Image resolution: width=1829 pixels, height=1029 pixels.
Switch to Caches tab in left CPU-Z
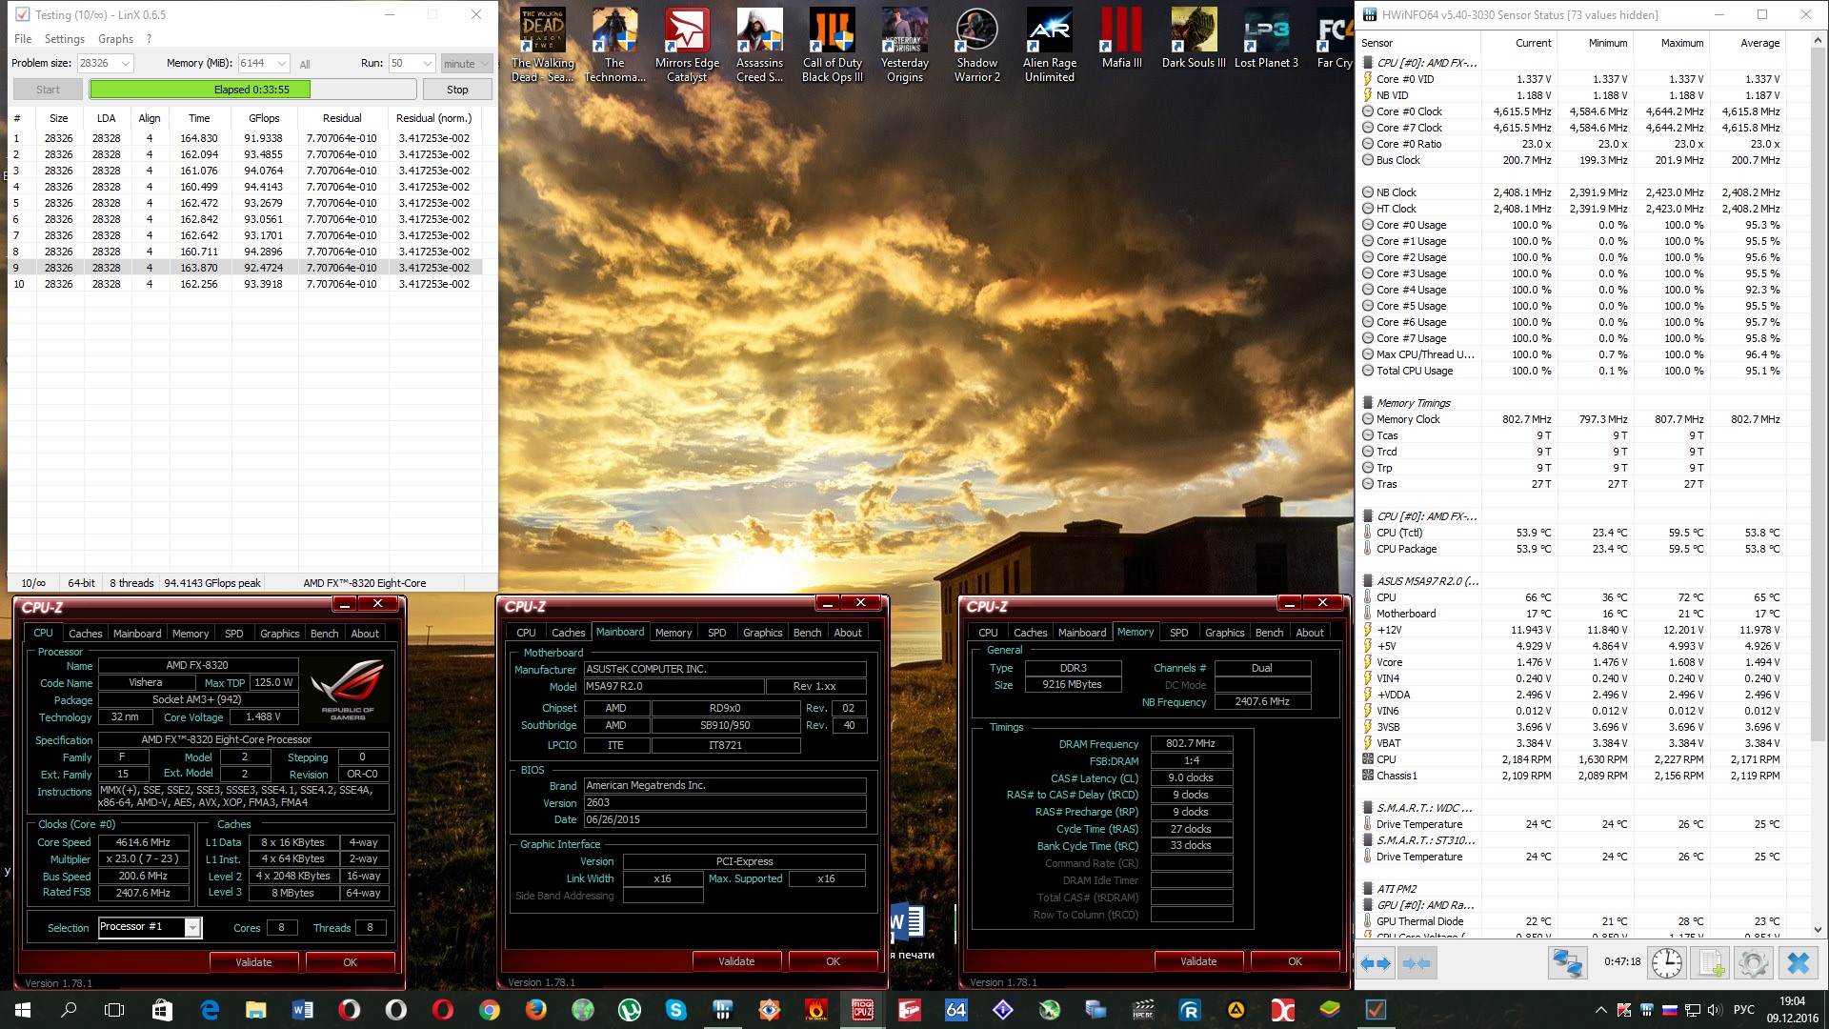(85, 634)
